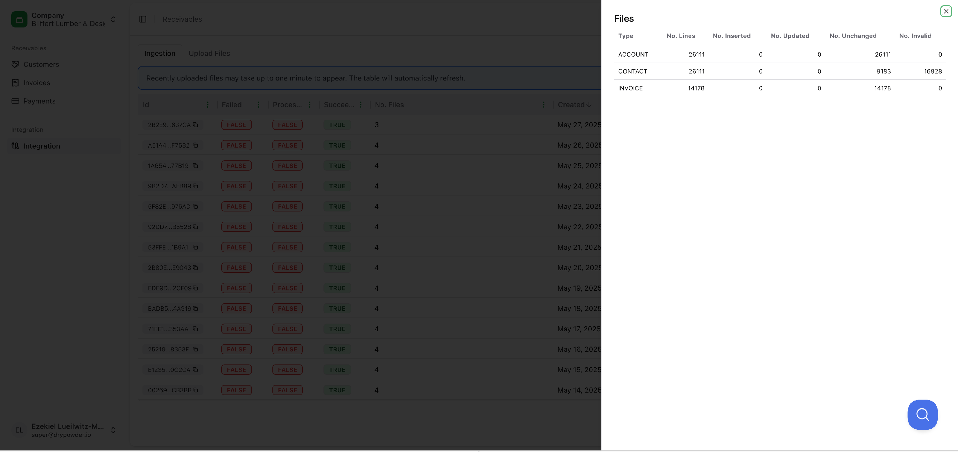Click the Integration sidebar icon
The image size is (958, 452).
(15, 146)
